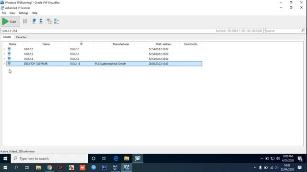
Task: Select the name cell 10.0.2.2
Action: tap(28, 49)
